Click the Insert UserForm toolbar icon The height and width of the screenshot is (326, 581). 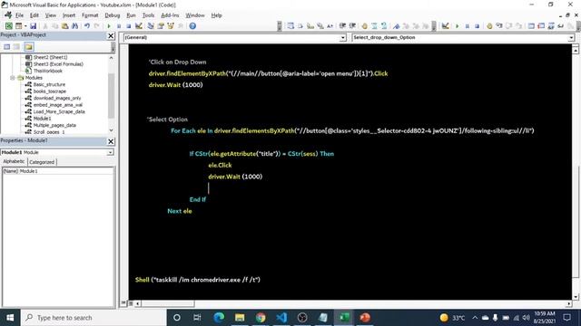pos(18,26)
